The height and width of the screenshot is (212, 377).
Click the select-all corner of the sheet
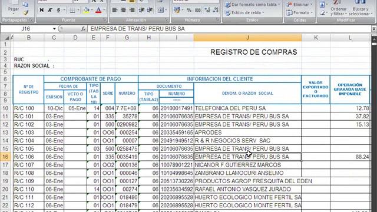[x=6, y=38]
